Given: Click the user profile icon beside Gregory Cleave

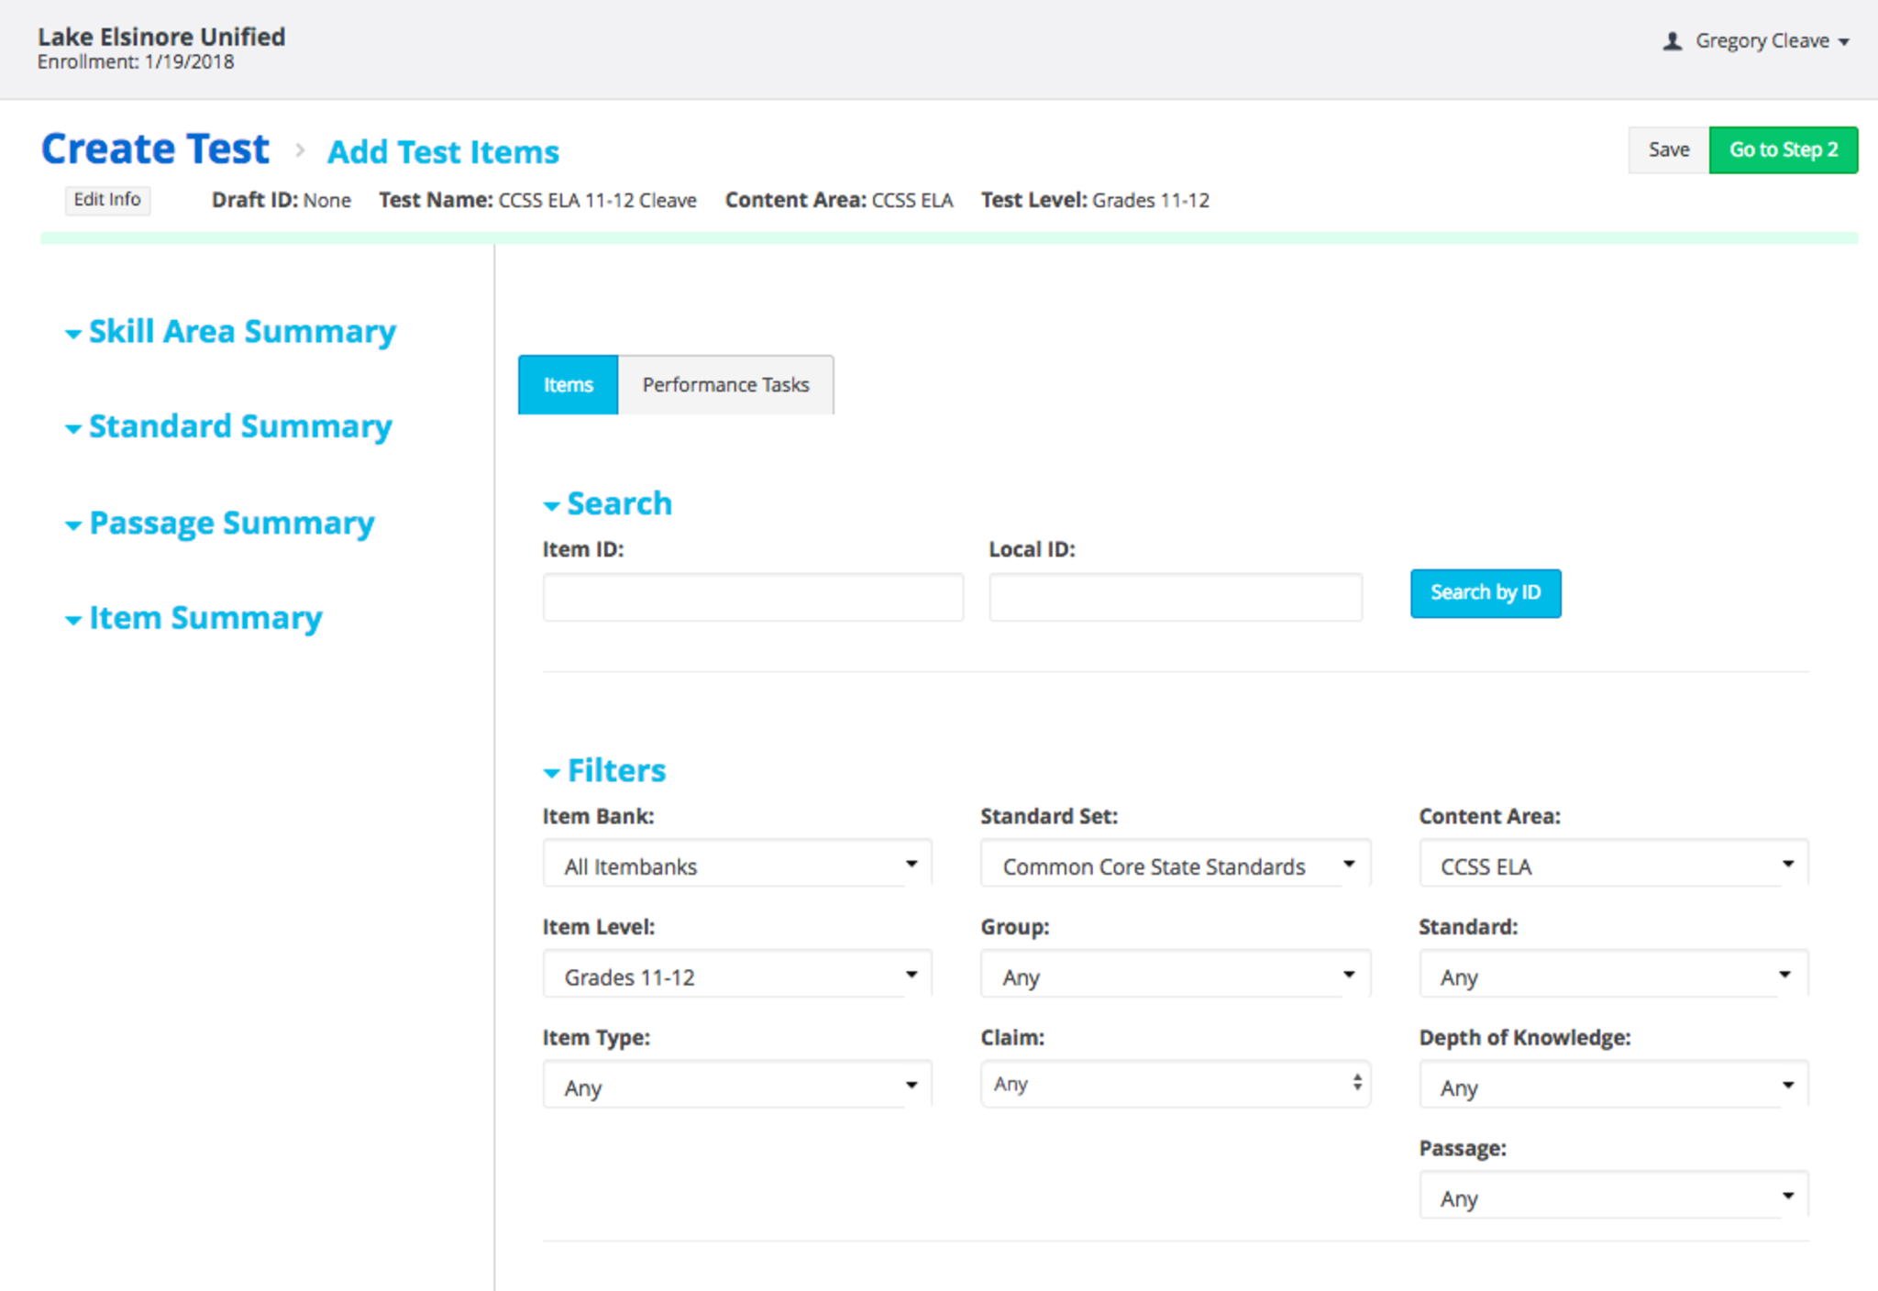Looking at the screenshot, I should coord(1672,41).
